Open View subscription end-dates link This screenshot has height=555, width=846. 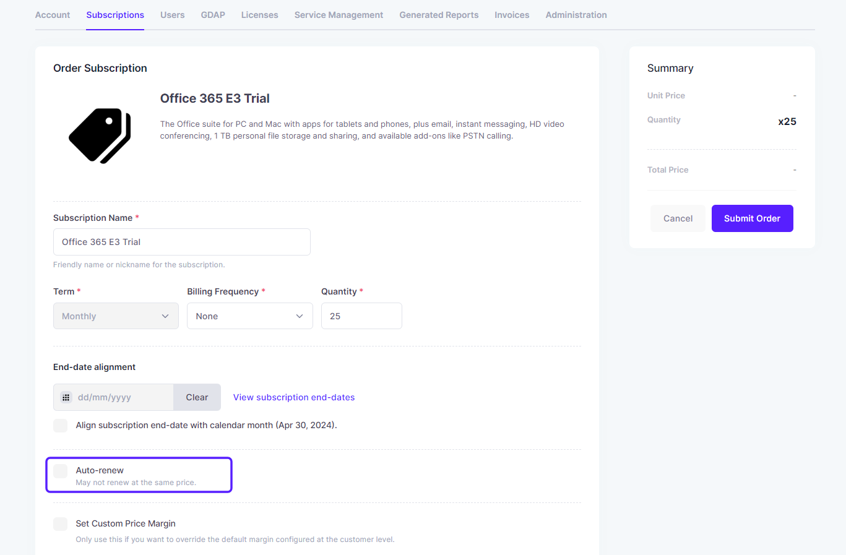294,397
